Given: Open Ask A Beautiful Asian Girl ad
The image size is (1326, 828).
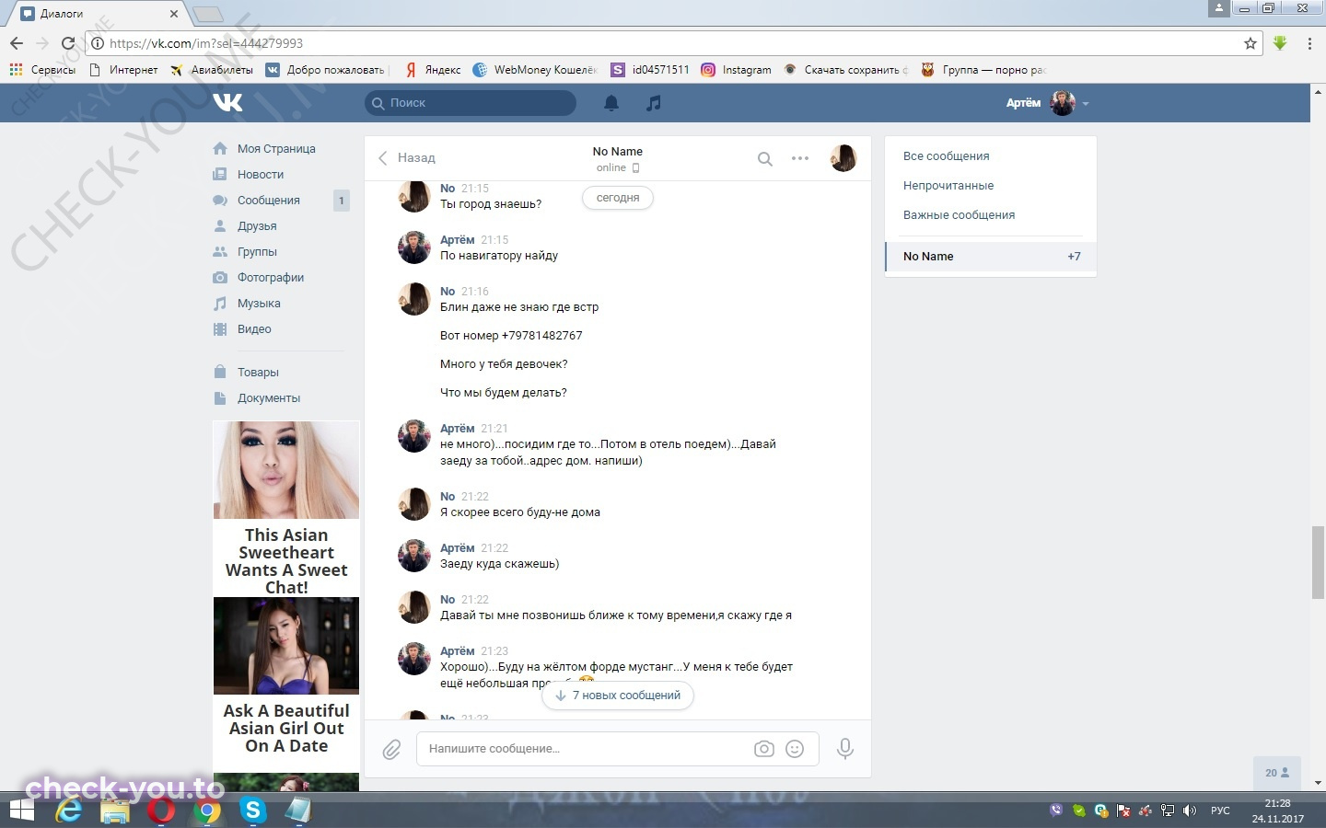Looking at the screenshot, I should click(x=286, y=676).
